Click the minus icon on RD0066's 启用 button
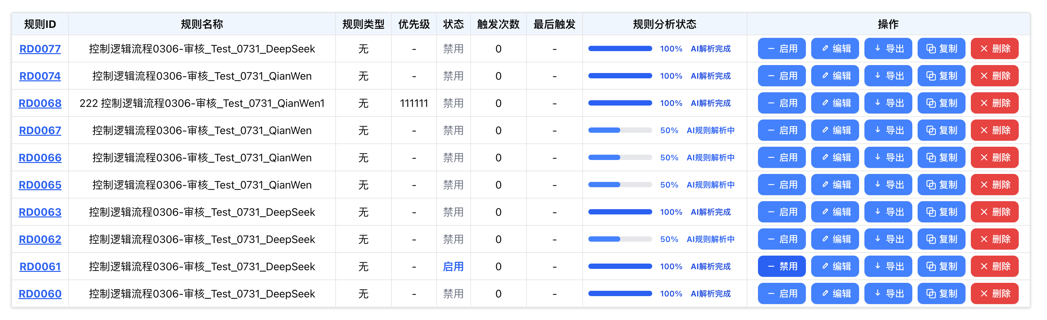 [770, 157]
